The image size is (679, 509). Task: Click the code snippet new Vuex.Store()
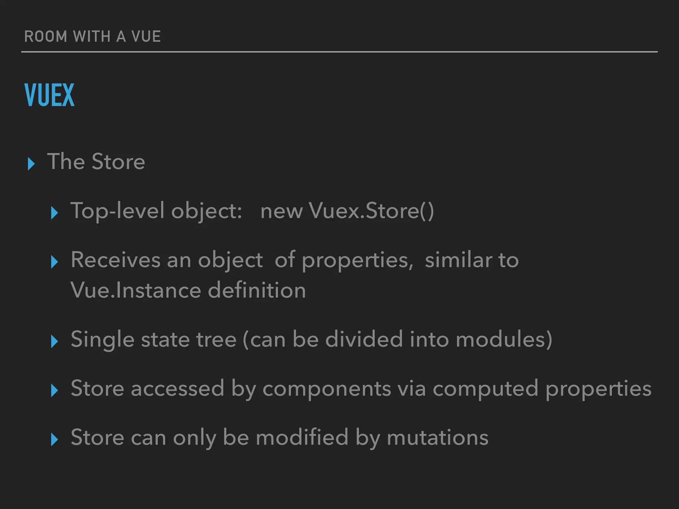pos(347,211)
